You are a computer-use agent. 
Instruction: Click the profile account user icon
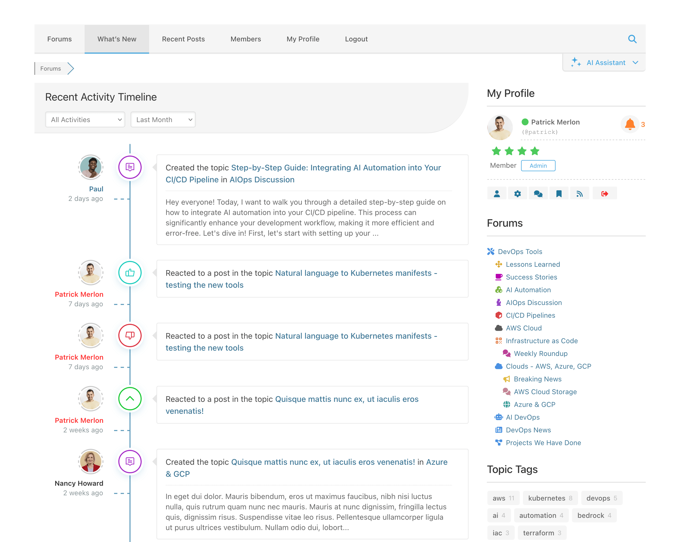point(497,193)
